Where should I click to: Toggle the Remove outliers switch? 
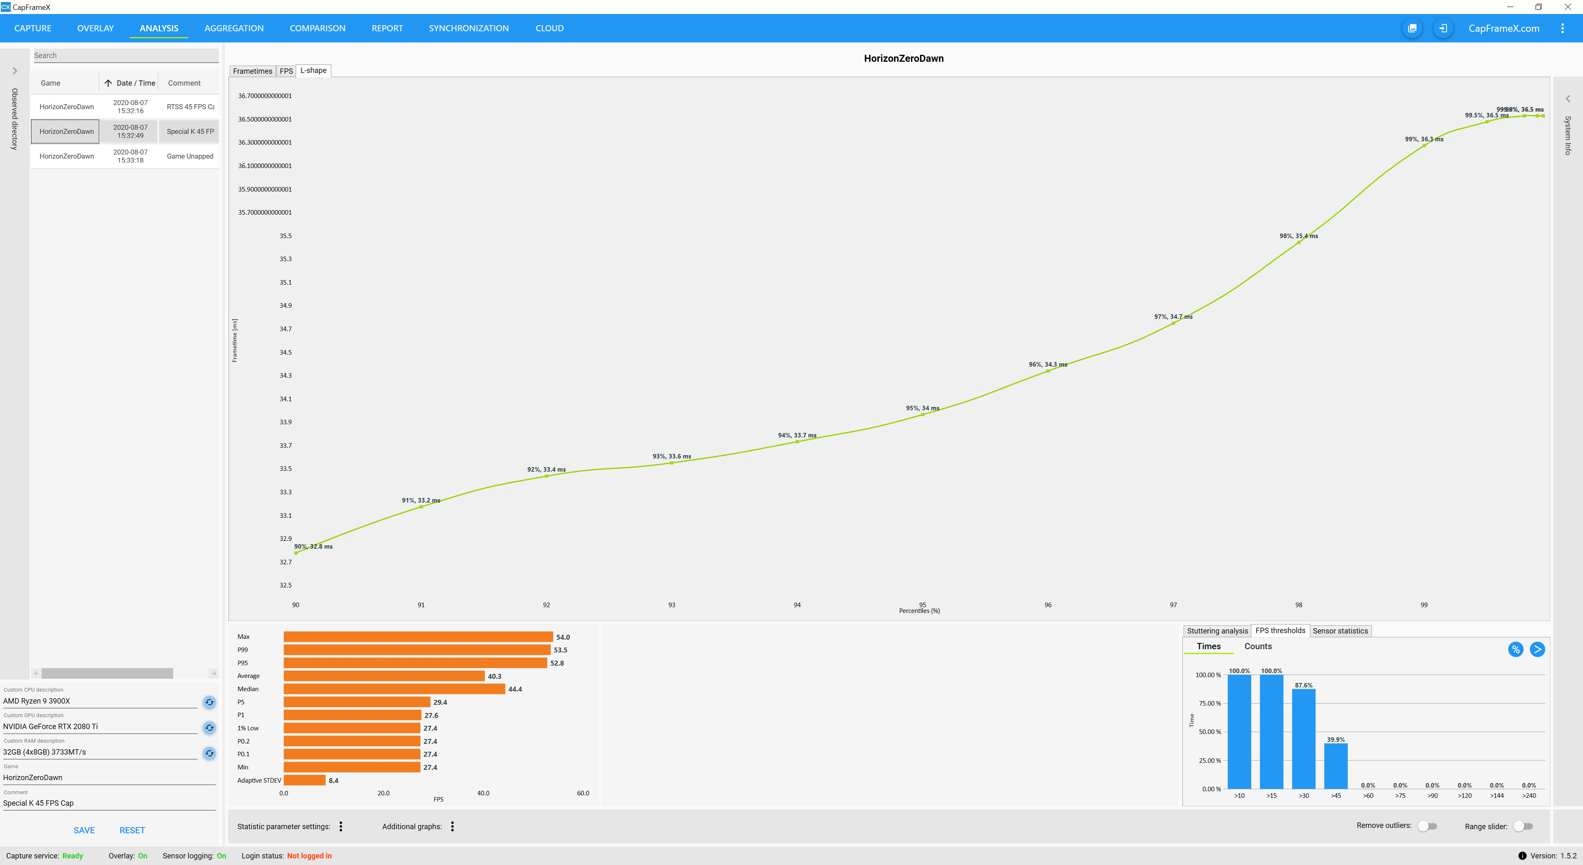coord(1427,826)
